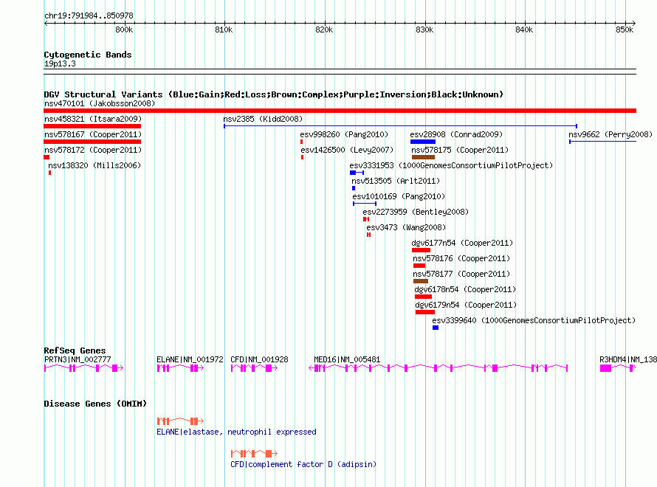Screen dimensions: 657x487
Task: Click the orange CFD OMIM gene glyph
Action: click(x=254, y=454)
